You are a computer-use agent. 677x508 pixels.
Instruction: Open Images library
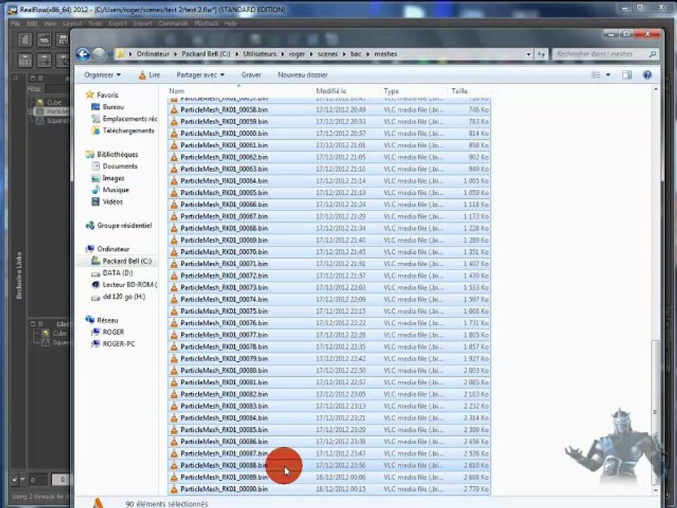coord(113,178)
